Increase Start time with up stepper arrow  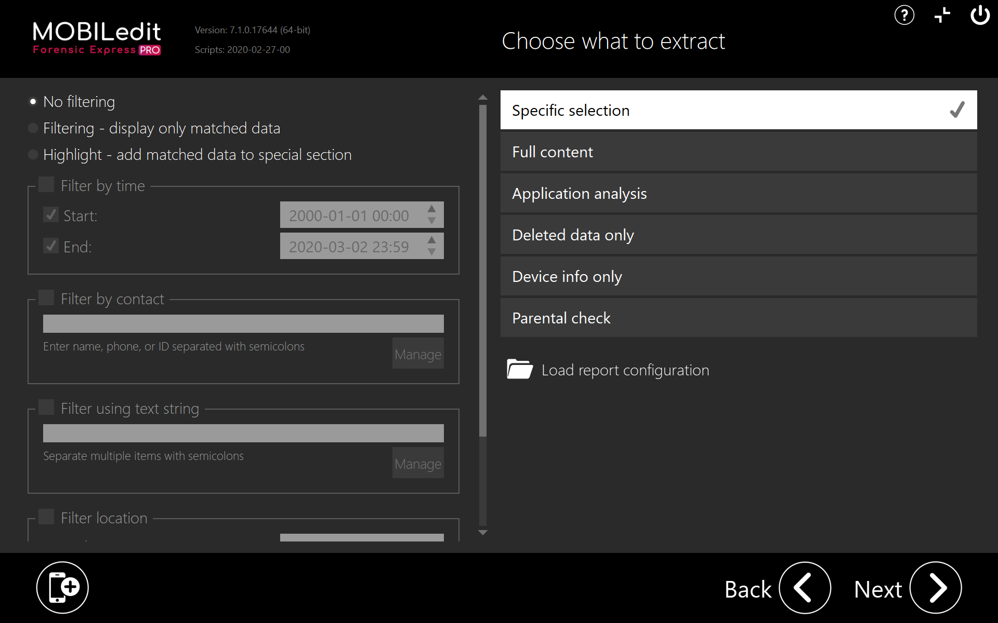tap(431, 209)
